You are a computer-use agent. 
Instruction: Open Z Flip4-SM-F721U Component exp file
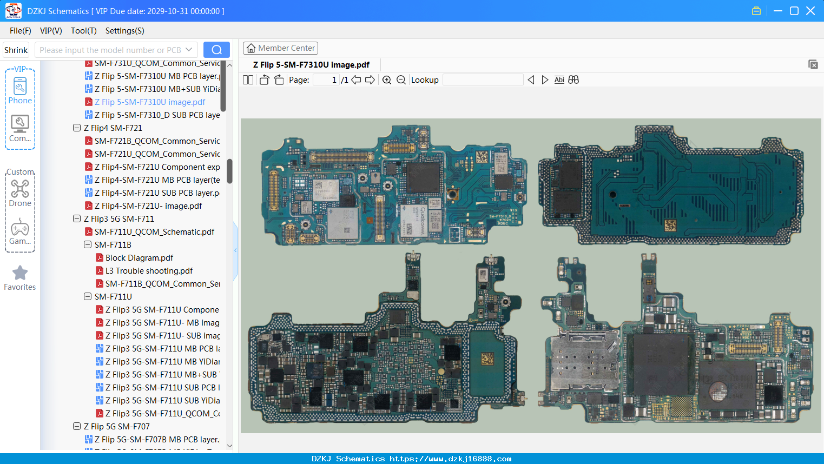(153, 167)
